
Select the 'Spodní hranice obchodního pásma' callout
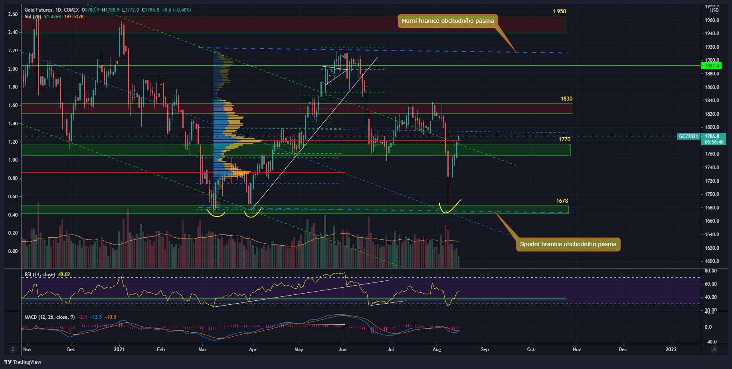tap(568, 244)
